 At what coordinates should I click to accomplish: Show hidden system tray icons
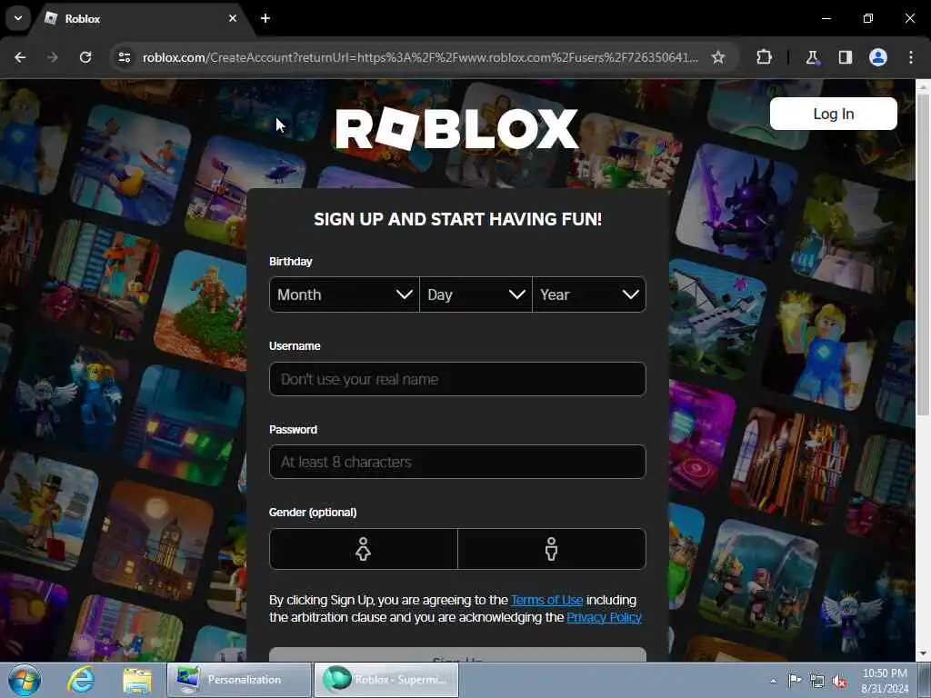(x=773, y=681)
